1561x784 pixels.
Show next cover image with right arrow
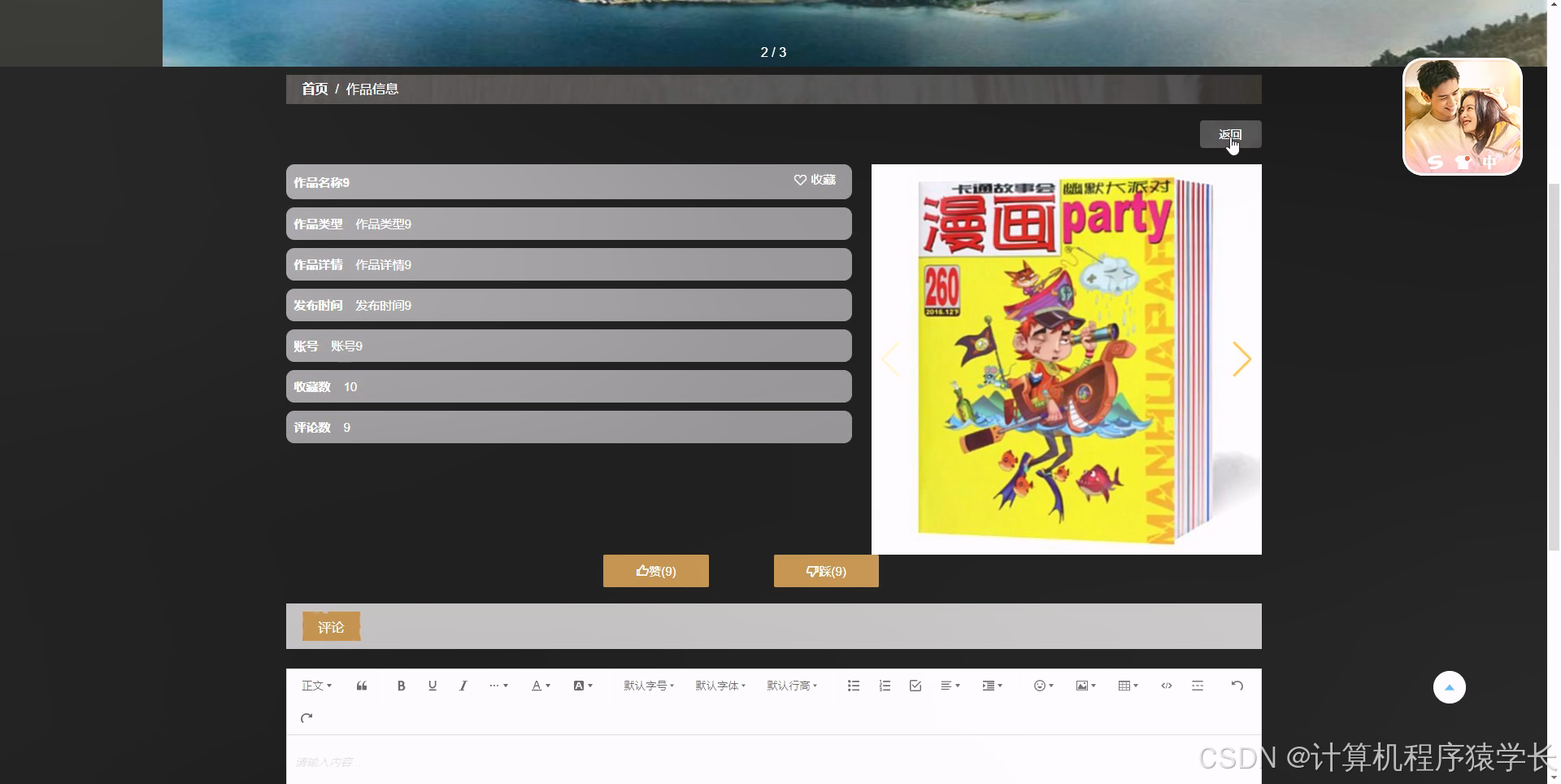(1241, 359)
